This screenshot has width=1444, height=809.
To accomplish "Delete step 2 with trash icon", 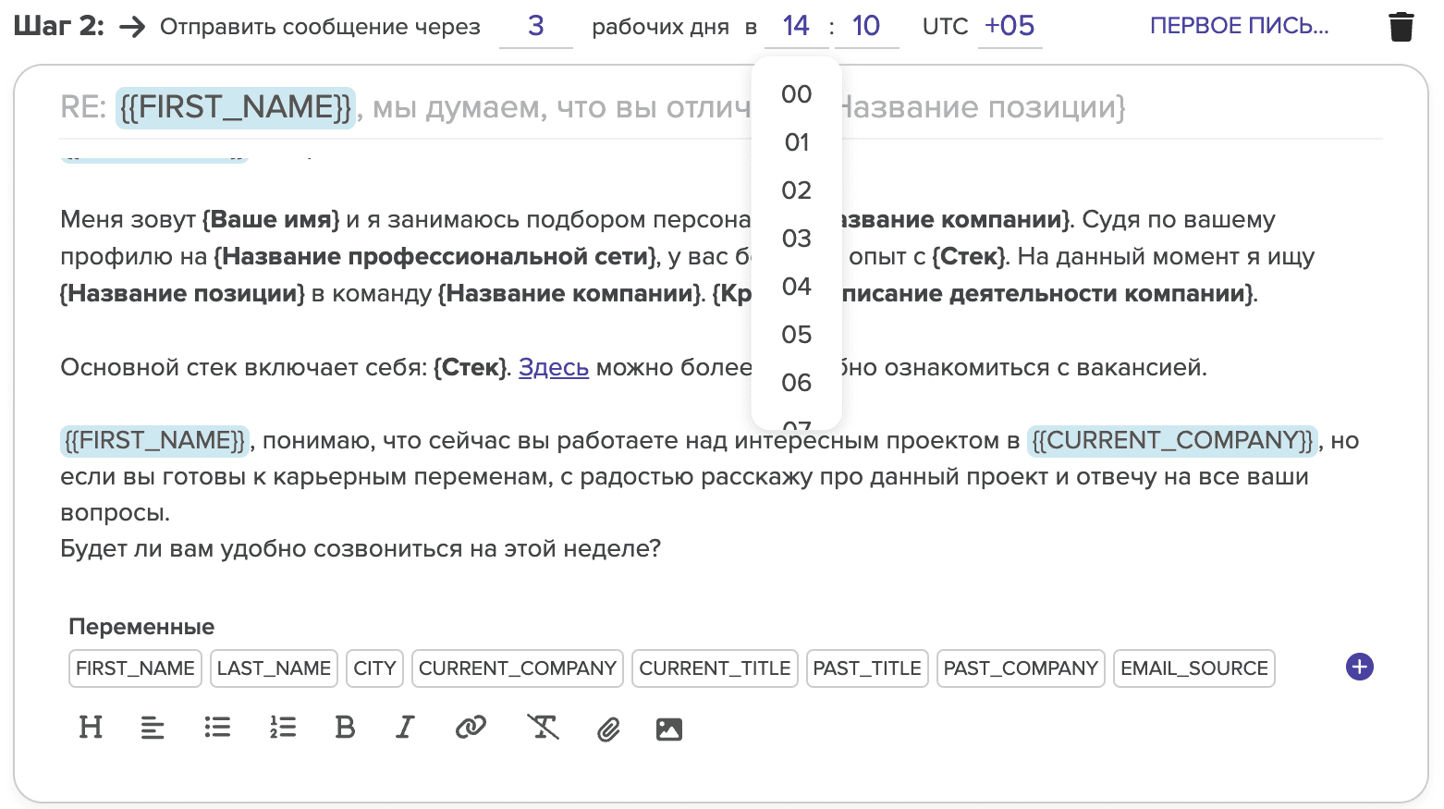I will pos(1401,27).
